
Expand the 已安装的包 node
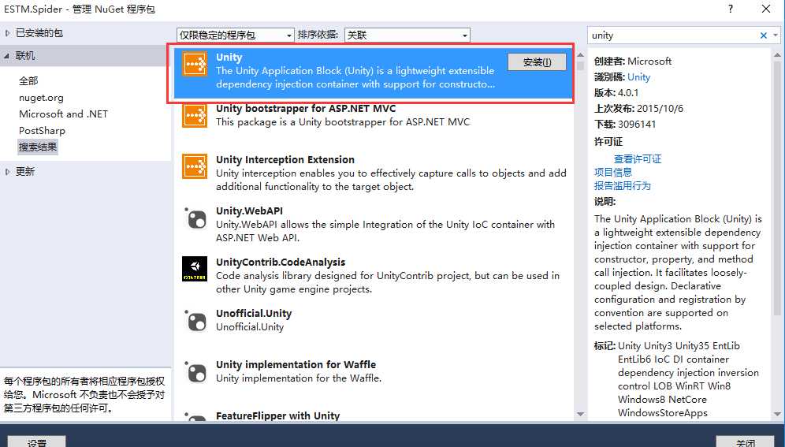pyautogui.click(x=7, y=33)
